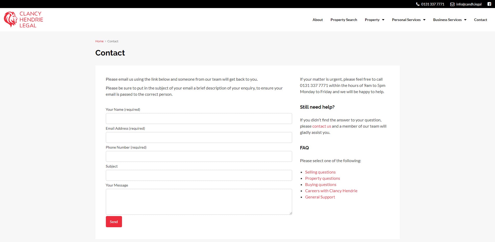Open Property questions FAQ link
The width and height of the screenshot is (495, 242).
[323, 178]
